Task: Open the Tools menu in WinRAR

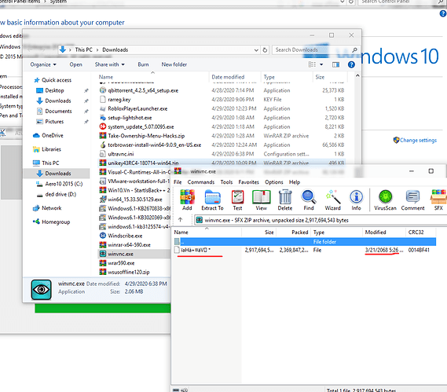Action: [x=226, y=182]
